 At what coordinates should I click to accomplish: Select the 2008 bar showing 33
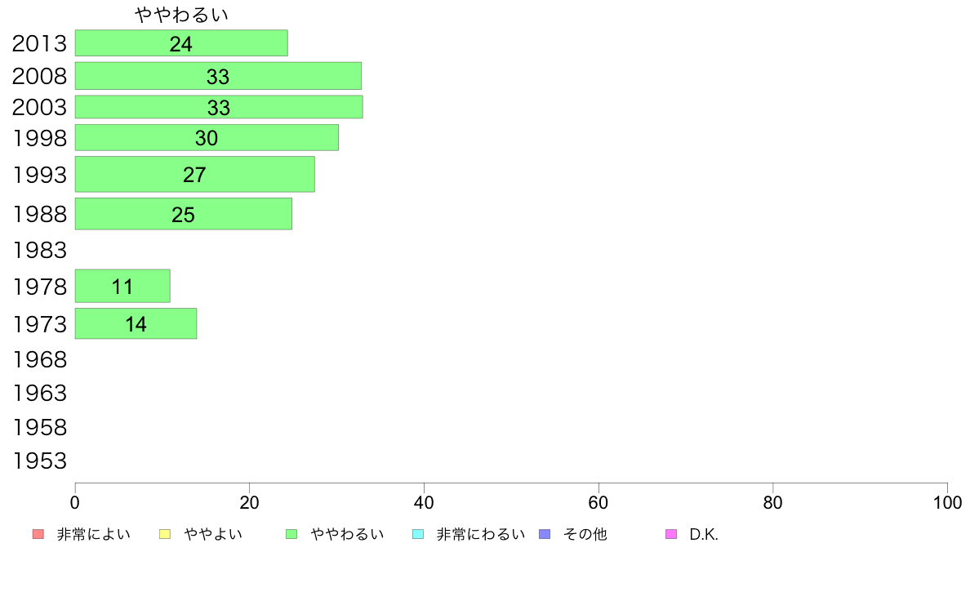pyautogui.click(x=218, y=76)
